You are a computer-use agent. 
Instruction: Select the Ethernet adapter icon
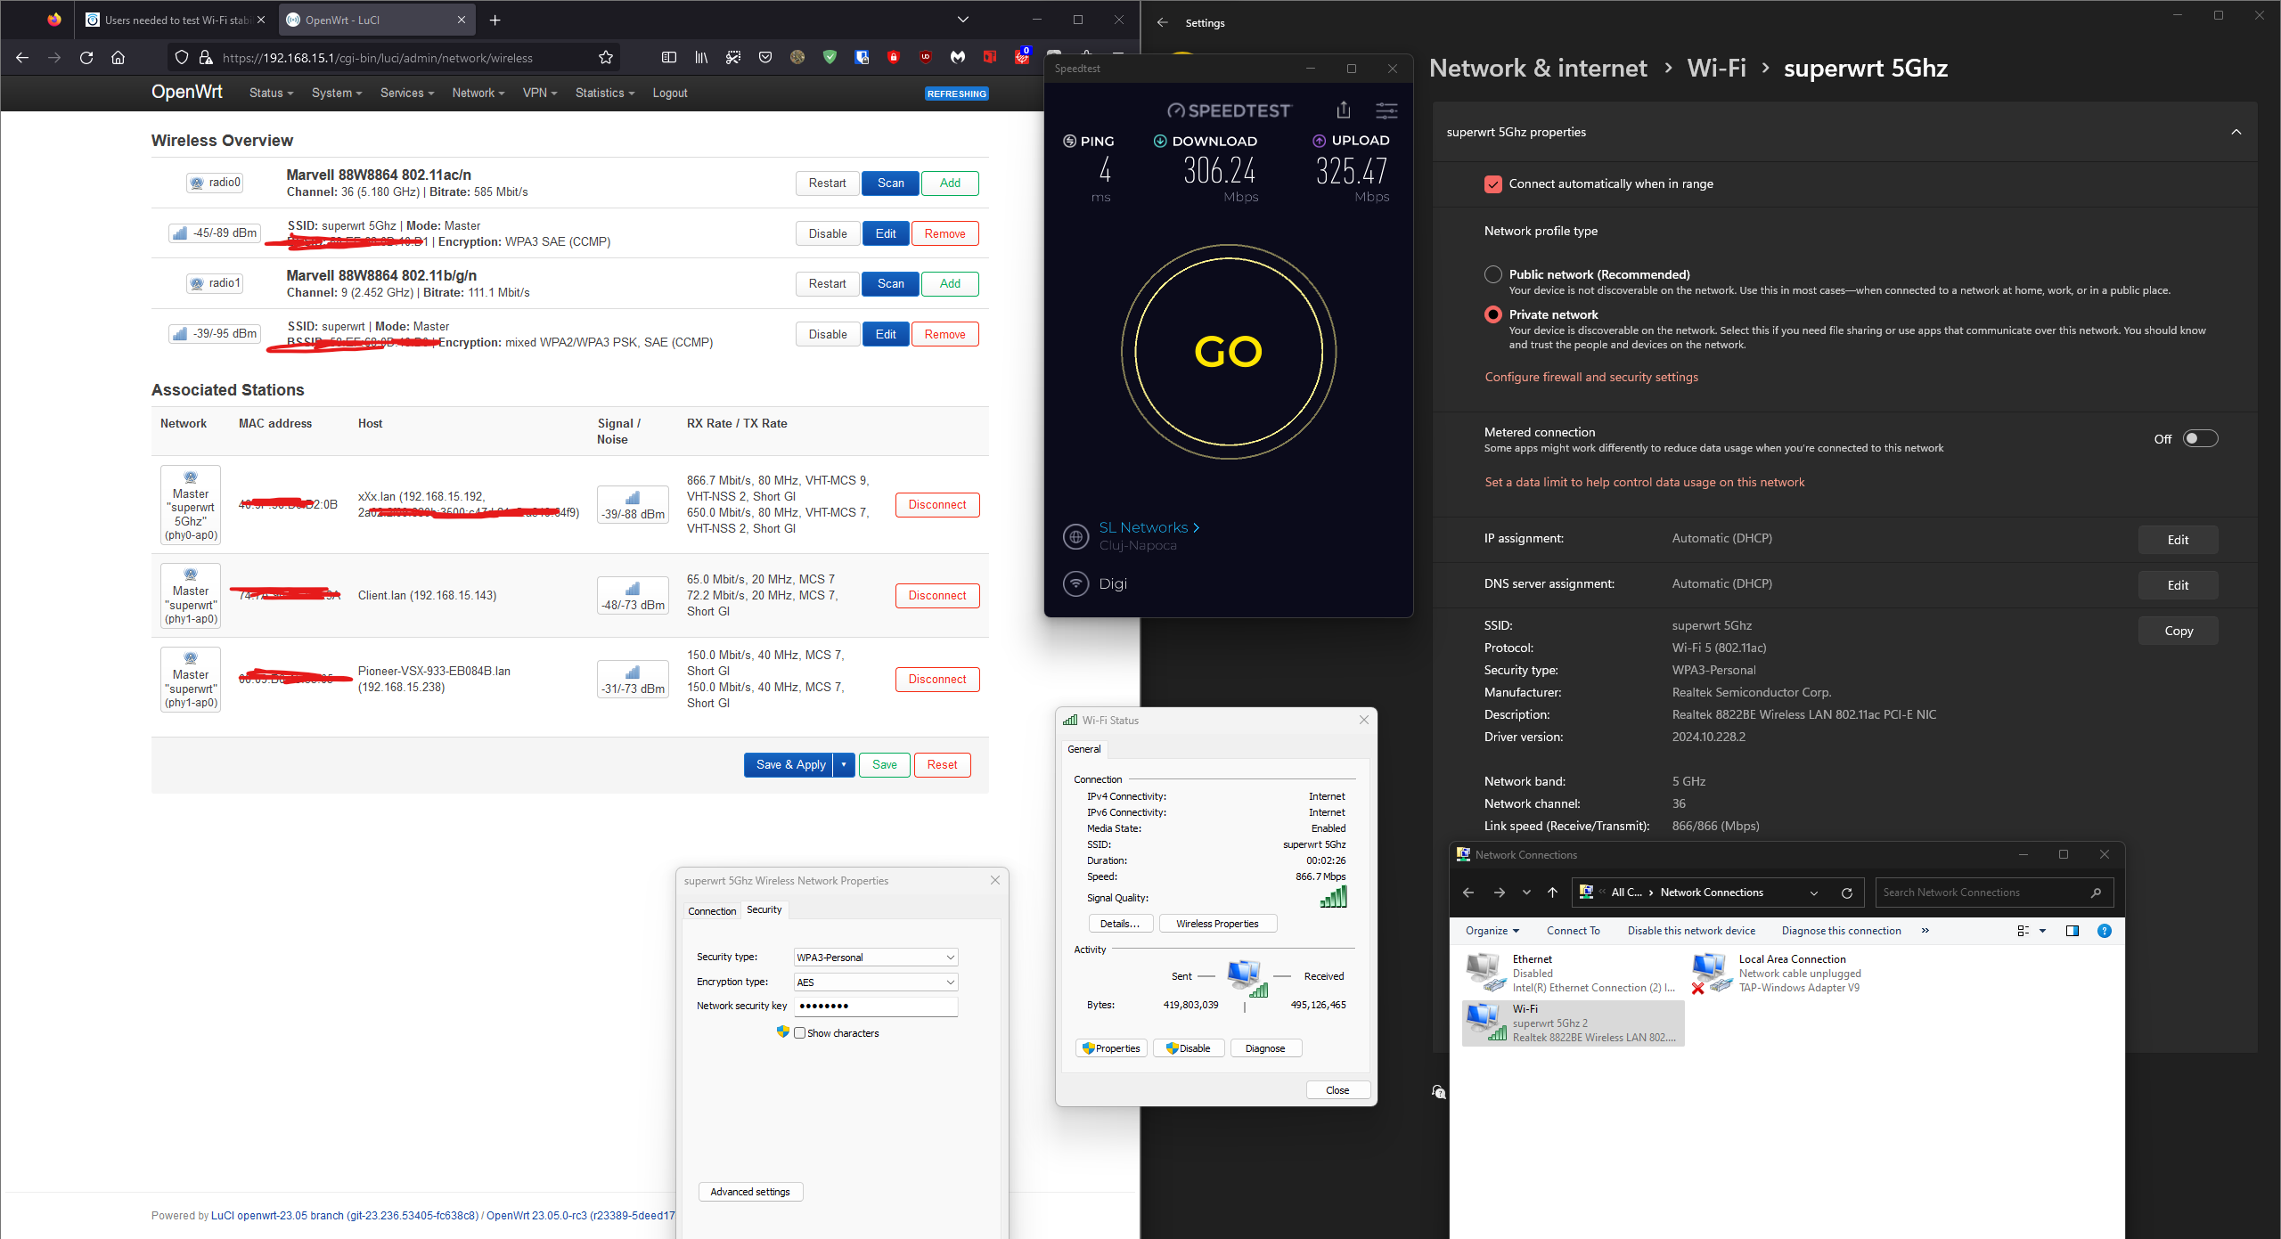1485,972
